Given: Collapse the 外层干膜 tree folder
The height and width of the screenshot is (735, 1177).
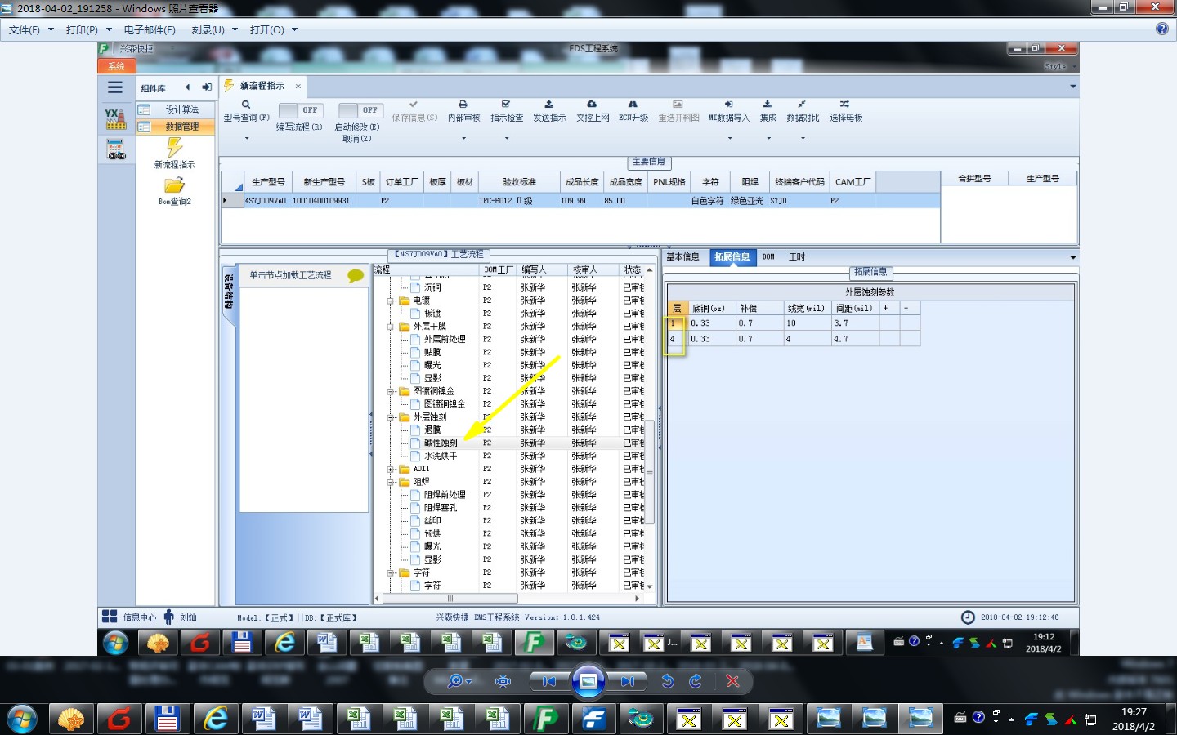Looking at the screenshot, I should click(391, 327).
